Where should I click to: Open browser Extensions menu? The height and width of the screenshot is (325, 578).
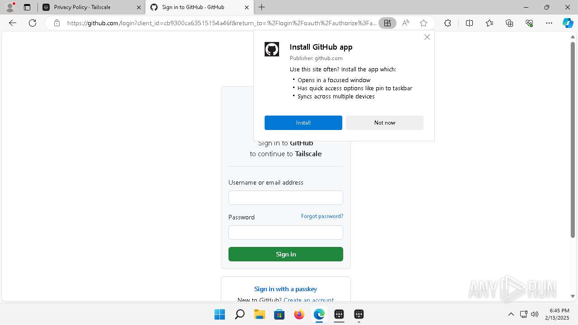click(x=447, y=23)
